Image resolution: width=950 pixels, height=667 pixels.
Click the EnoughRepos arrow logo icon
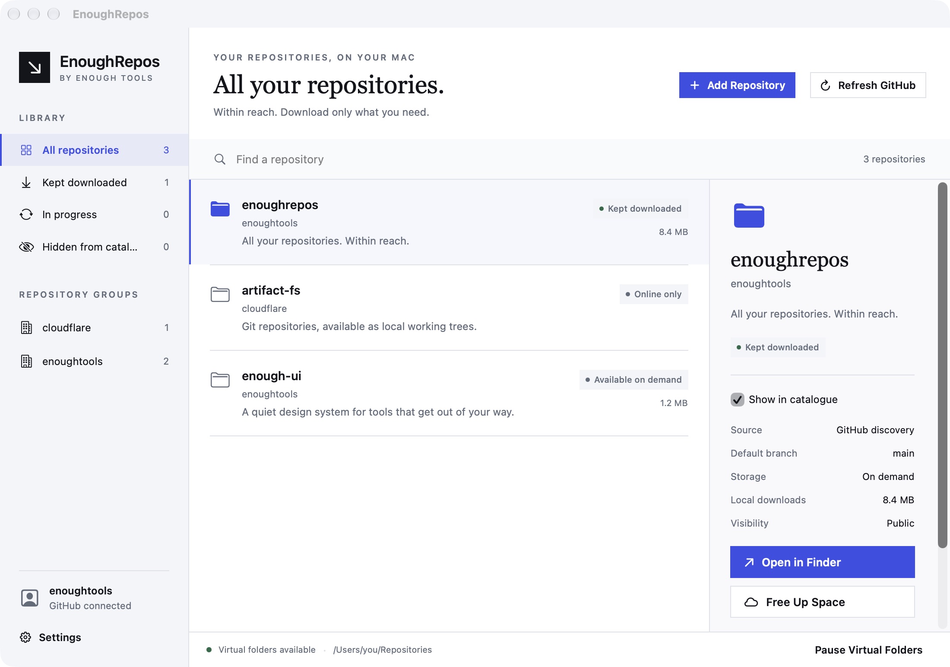coord(35,67)
